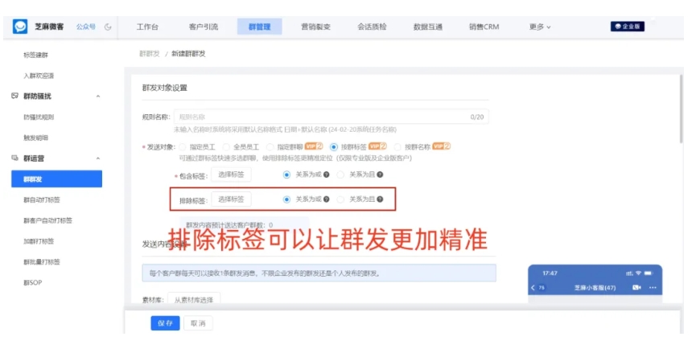The height and width of the screenshot is (349, 696).
Task: Open the 群管理 top menu
Action: coord(260,27)
